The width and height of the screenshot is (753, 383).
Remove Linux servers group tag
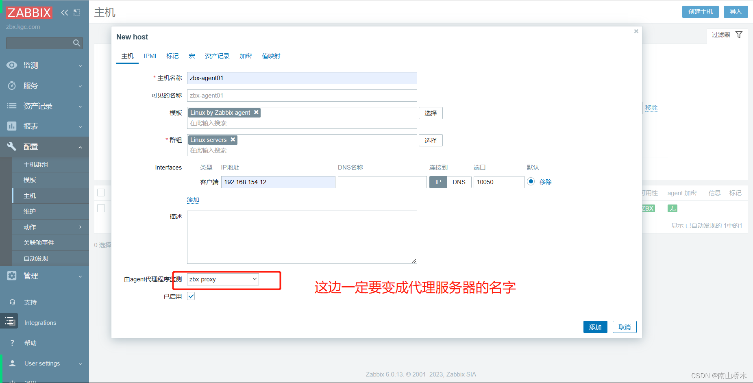pos(233,139)
